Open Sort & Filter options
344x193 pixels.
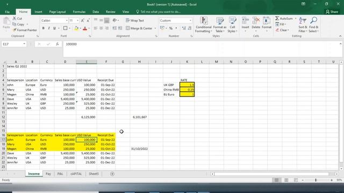pyautogui.click(x=303, y=25)
